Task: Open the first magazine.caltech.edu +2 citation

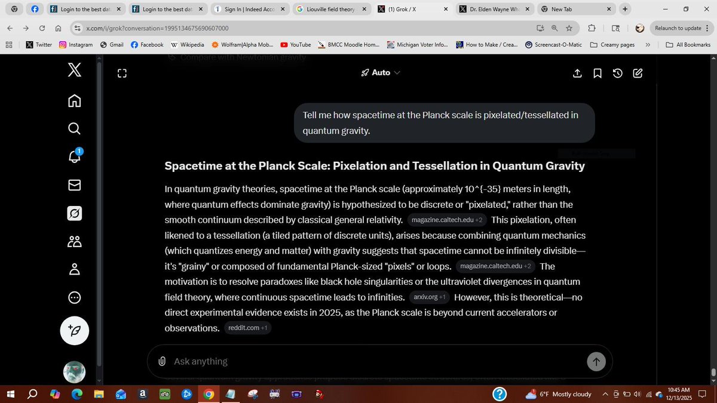Action: pyautogui.click(x=447, y=220)
